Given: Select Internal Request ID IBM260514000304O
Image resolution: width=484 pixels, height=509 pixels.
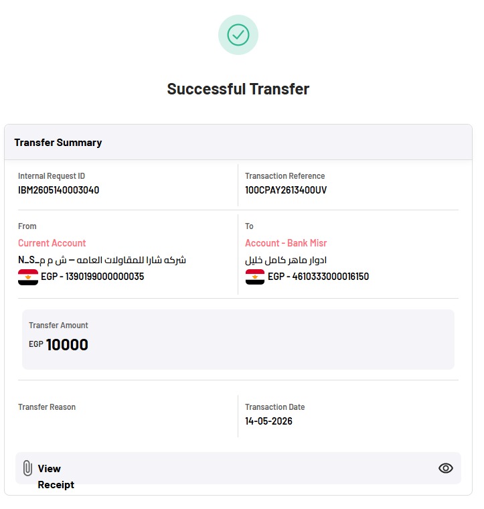Looking at the screenshot, I should pos(59,190).
